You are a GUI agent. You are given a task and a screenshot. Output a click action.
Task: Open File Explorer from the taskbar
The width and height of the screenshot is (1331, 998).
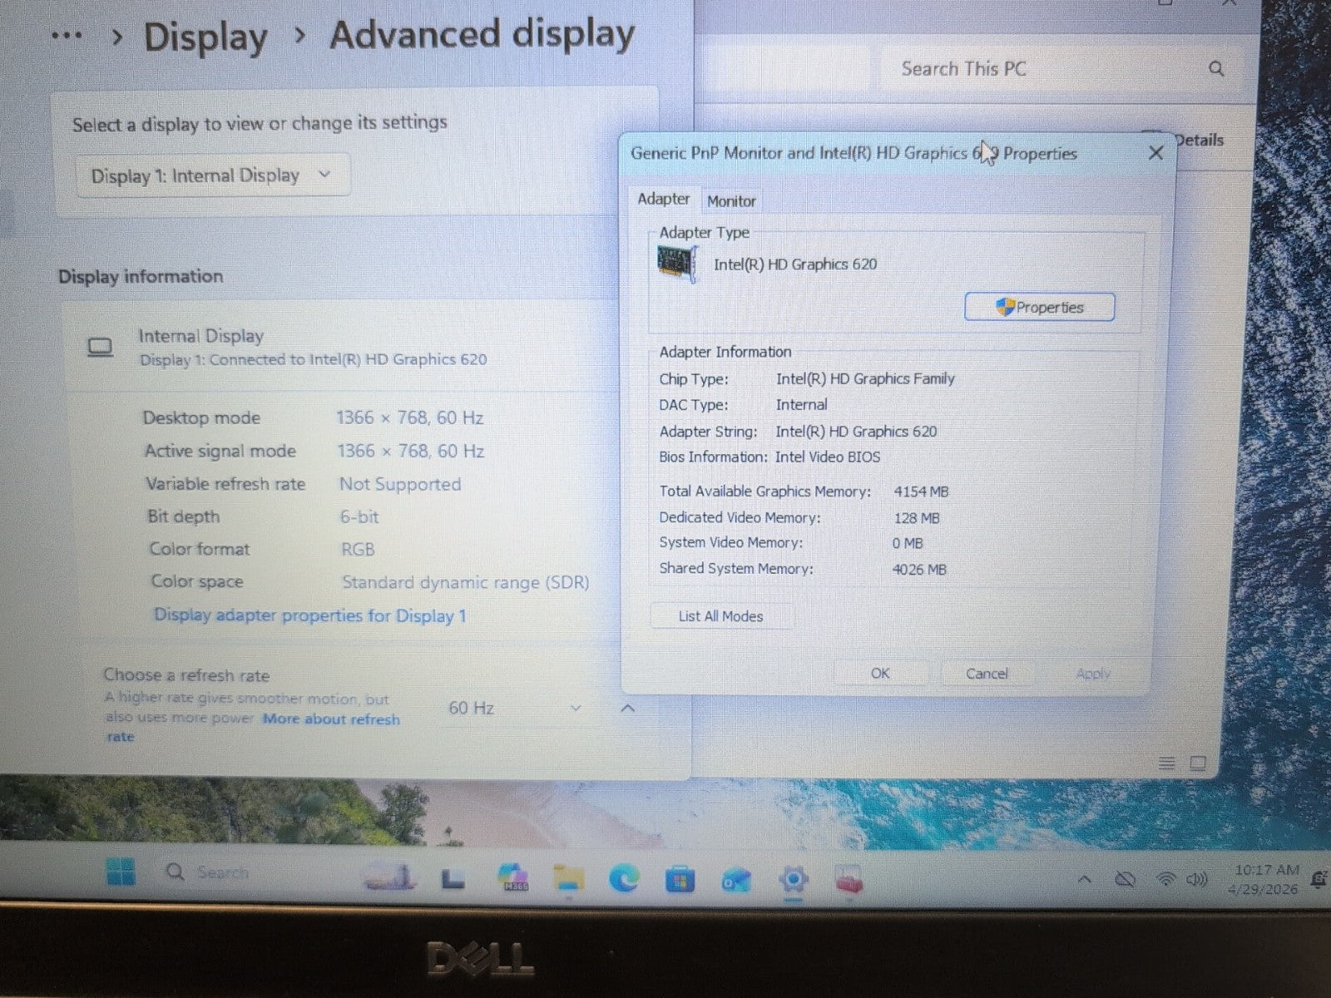(x=570, y=878)
